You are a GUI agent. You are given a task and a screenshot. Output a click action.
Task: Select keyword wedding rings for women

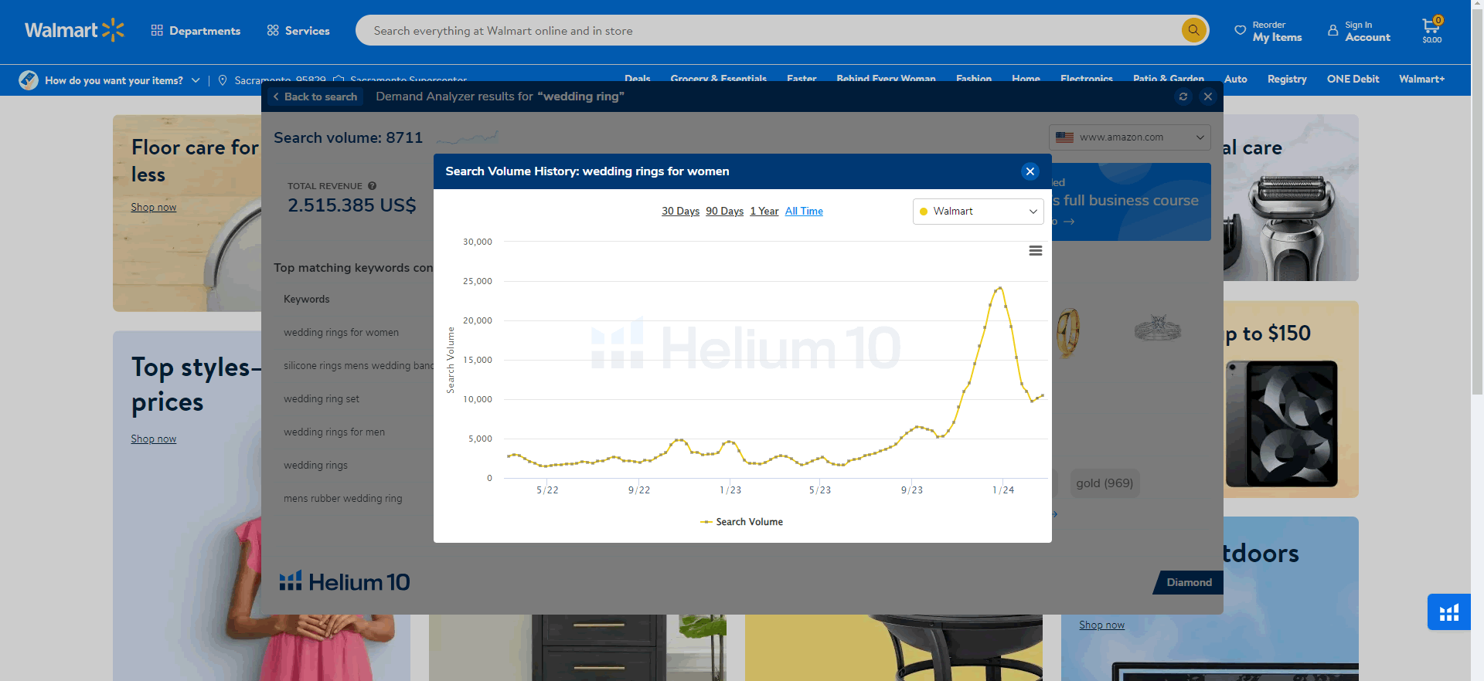(x=341, y=333)
